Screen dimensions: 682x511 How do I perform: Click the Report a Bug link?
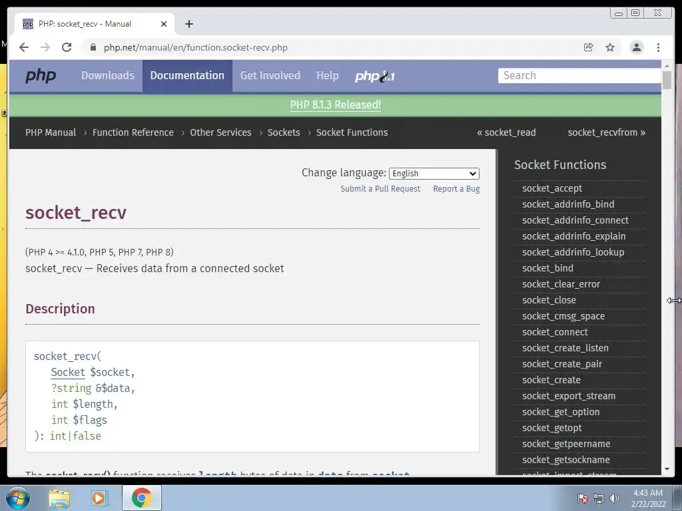456,188
